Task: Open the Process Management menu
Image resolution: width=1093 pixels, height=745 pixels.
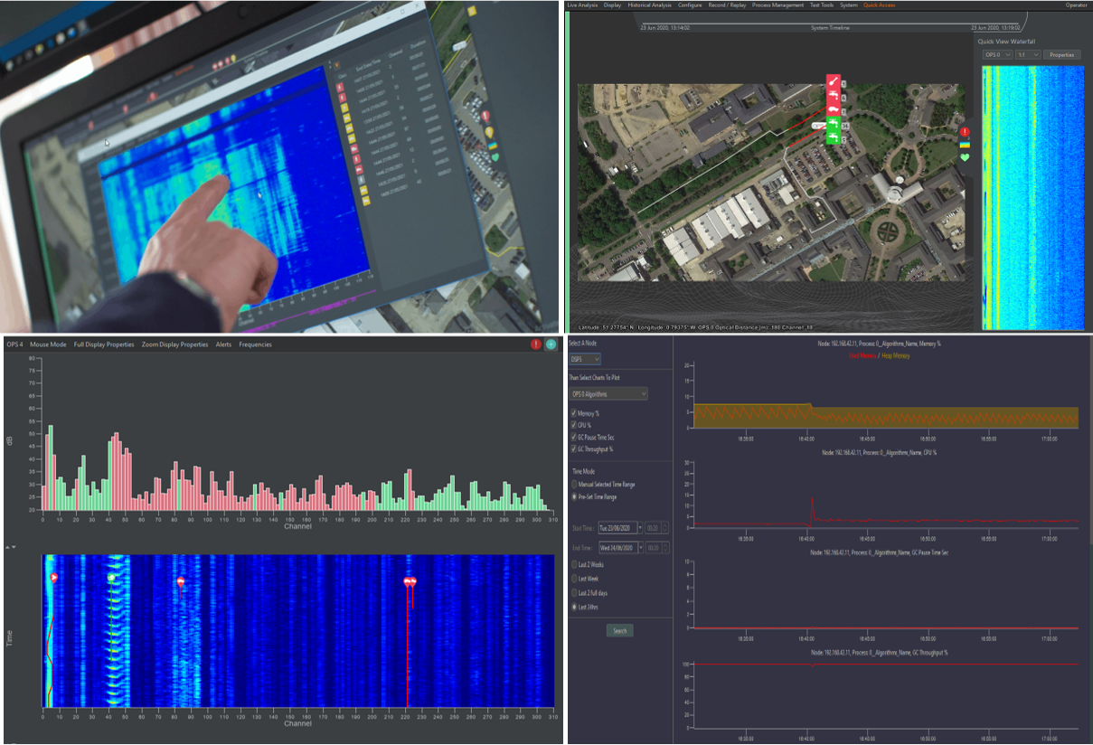Action: 777,5
